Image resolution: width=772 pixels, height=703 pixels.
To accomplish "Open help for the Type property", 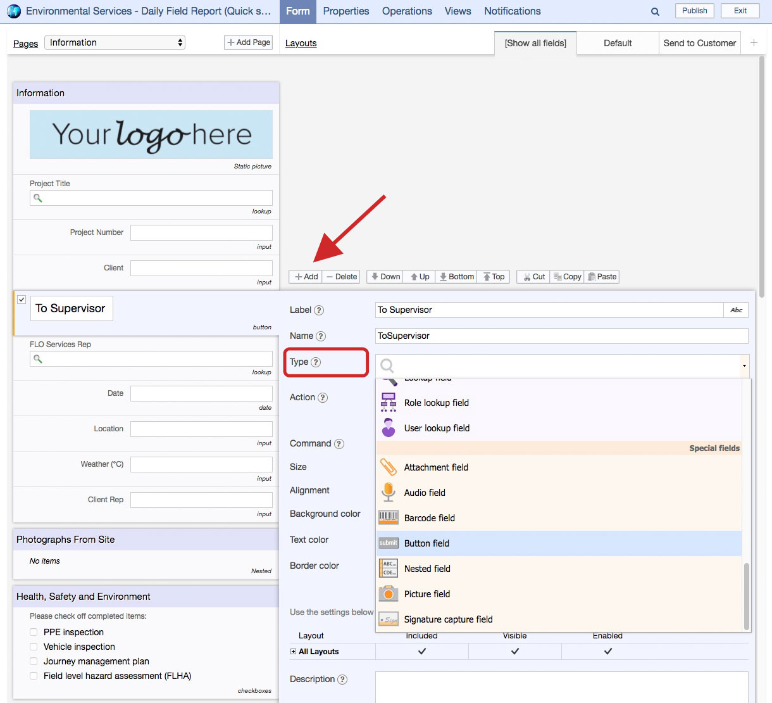I will (316, 362).
